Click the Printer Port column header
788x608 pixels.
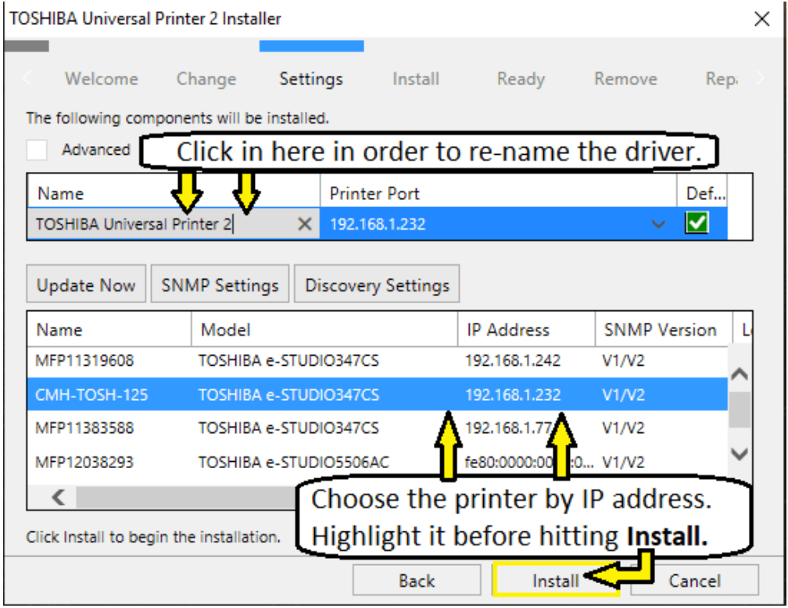click(x=498, y=193)
